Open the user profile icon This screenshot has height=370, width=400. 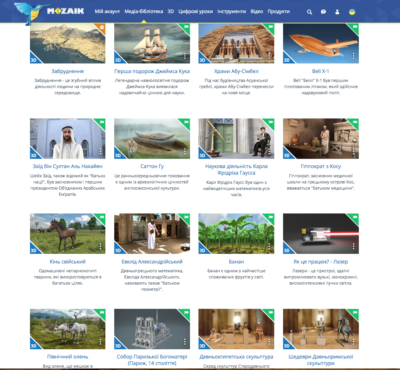337,12
